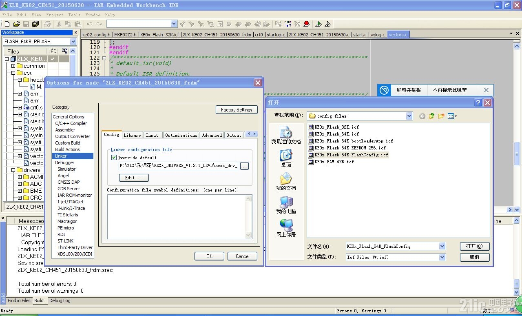This screenshot has width=522, height=316.
Task: Switch to the Optimizations tab
Action: [181, 135]
